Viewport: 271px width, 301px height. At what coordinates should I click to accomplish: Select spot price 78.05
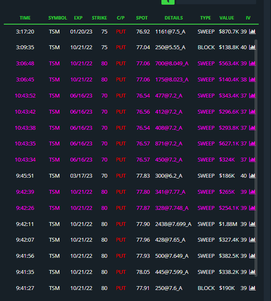pos(143,272)
